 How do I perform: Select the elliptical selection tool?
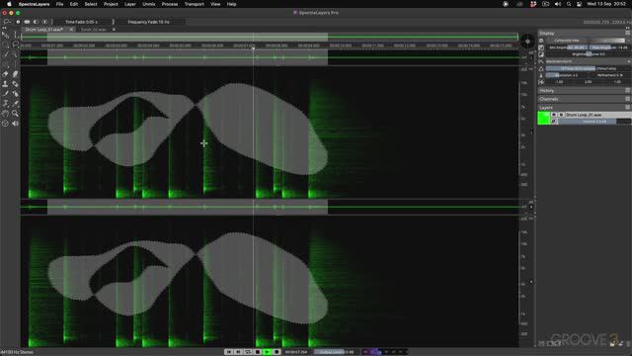[5, 44]
